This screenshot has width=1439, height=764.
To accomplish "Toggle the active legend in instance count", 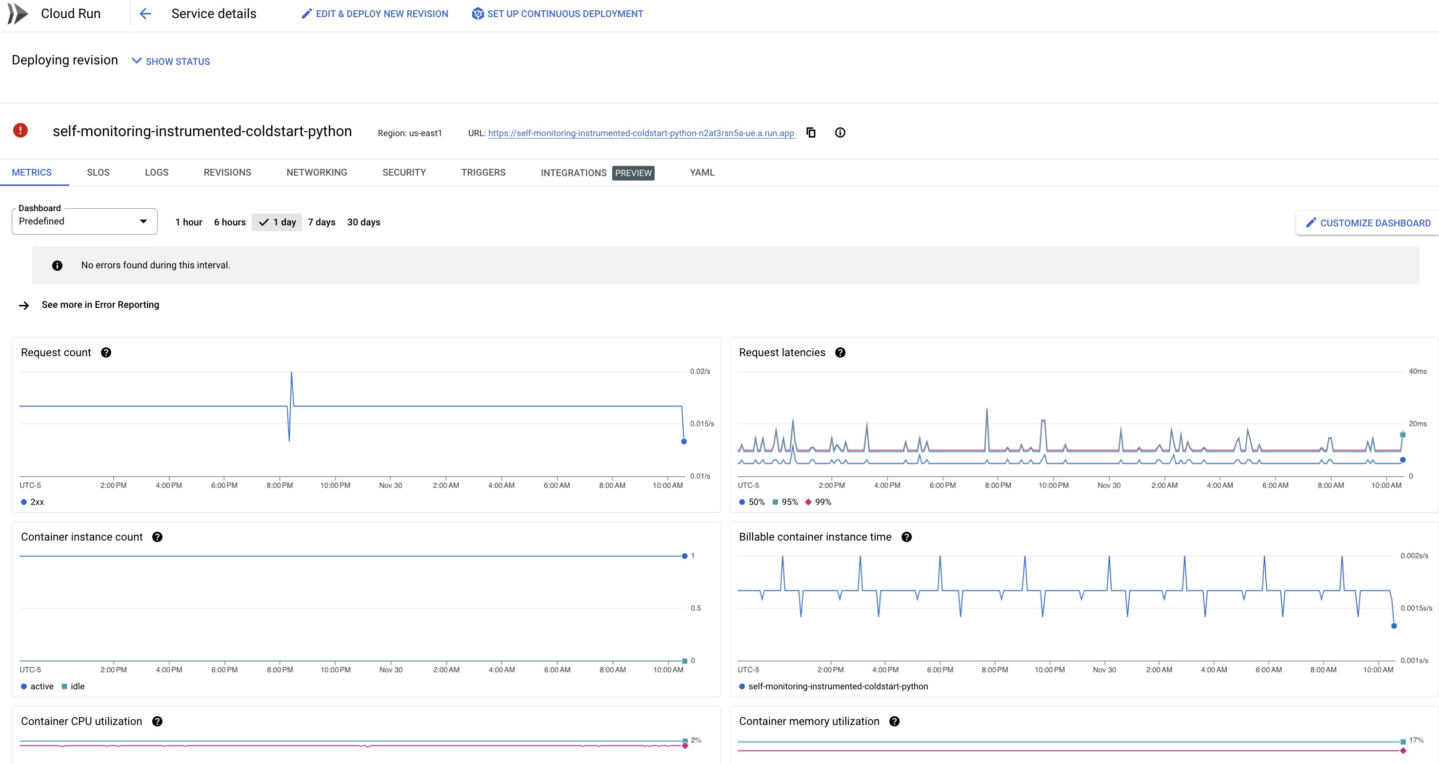I will (x=37, y=686).
